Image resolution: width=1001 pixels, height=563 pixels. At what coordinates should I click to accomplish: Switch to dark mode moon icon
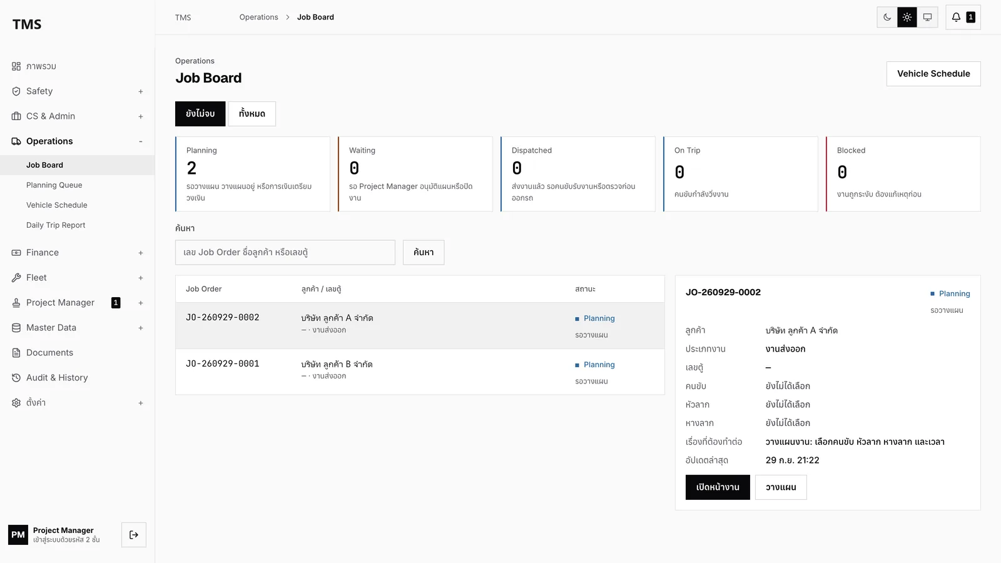(x=887, y=18)
